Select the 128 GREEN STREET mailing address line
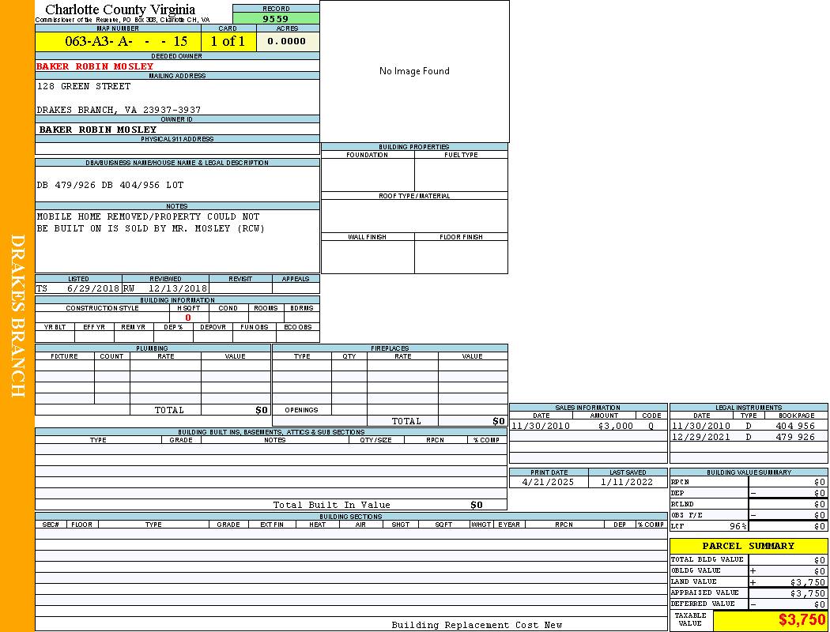This screenshot has width=830, height=632. 84,86
